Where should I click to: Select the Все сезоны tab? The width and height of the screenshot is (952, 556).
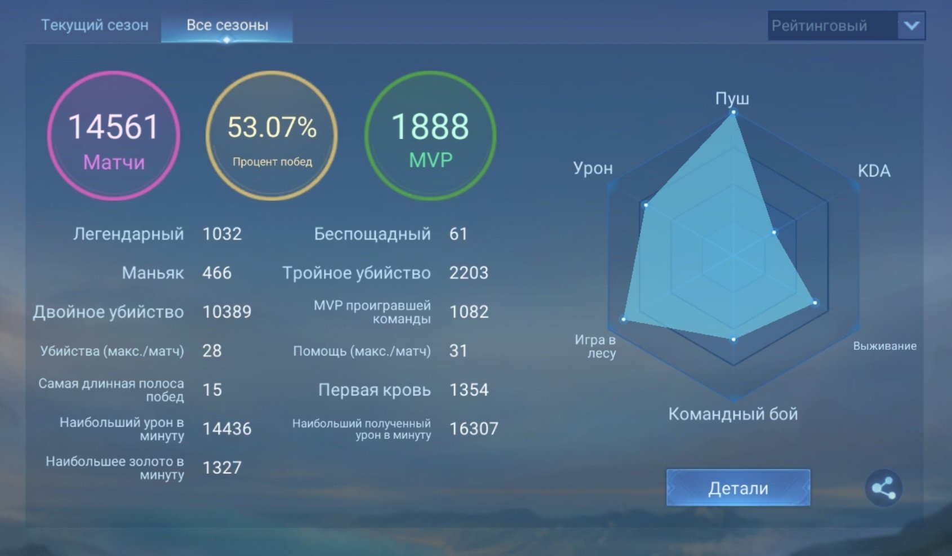tap(227, 25)
